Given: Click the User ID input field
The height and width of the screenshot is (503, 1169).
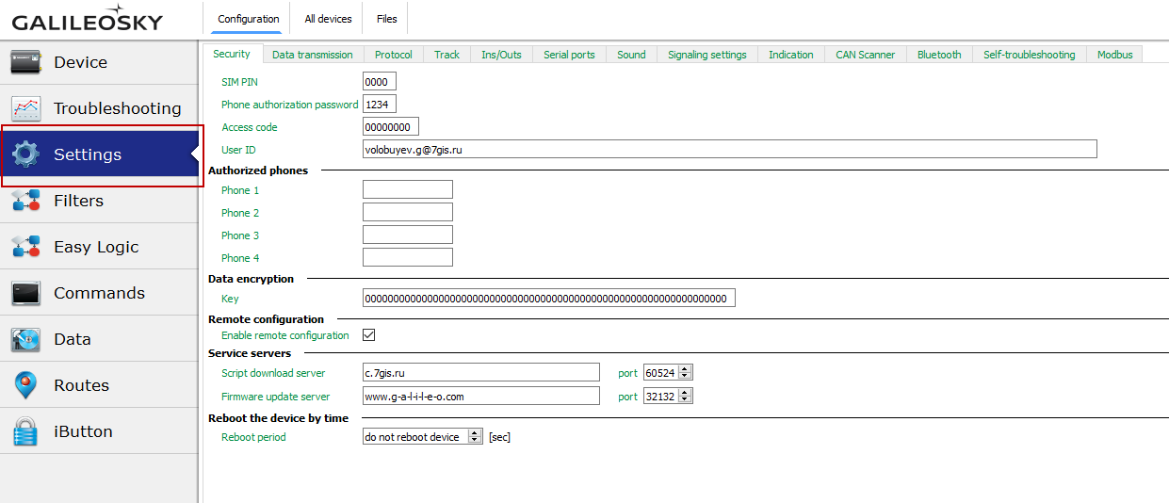Looking at the screenshot, I should coord(729,150).
